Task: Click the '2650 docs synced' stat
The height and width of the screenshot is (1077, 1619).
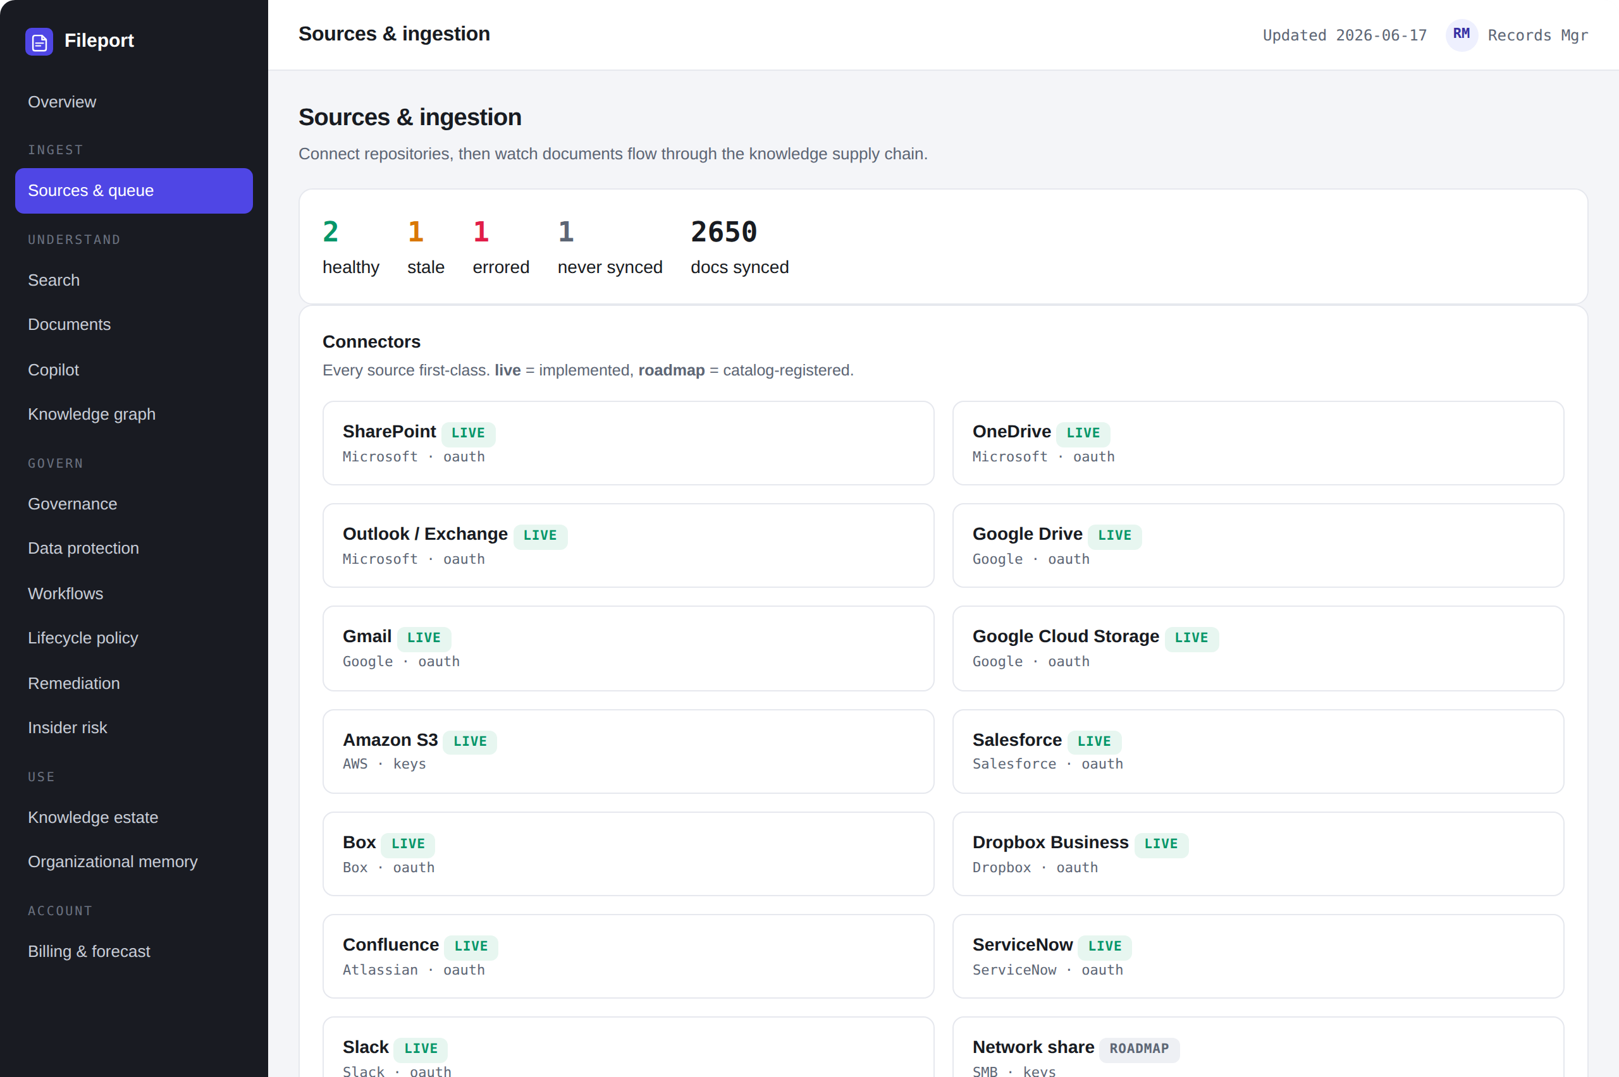Action: (x=739, y=246)
